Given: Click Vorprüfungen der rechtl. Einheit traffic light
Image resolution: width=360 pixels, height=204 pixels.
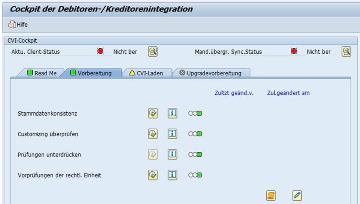Looking at the screenshot, I should click(x=195, y=175).
